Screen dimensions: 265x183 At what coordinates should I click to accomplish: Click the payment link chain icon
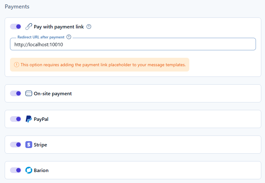29,27
